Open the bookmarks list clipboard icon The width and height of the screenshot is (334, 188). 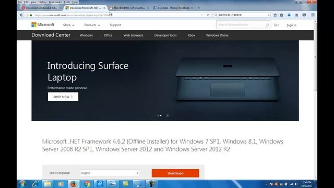tap(282, 15)
